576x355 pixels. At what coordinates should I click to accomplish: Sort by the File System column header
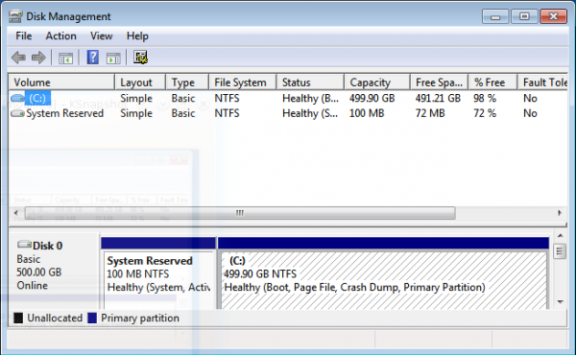tap(243, 83)
